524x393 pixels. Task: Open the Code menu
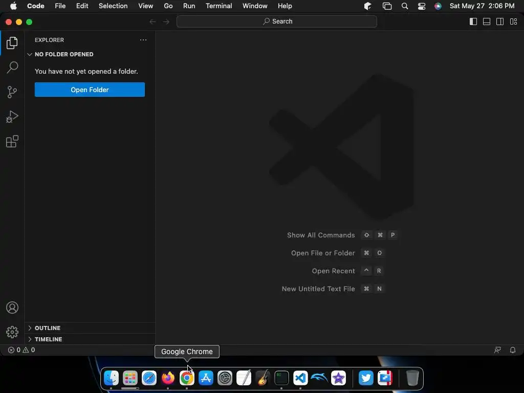tap(36, 6)
